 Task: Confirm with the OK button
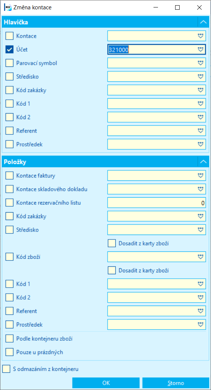click(x=106, y=383)
